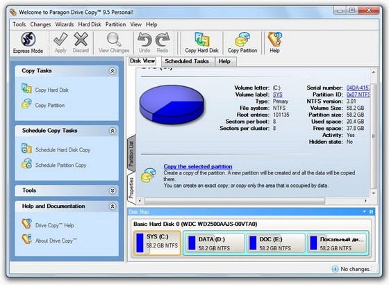This screenshot has width=389, height=285.
Task: Open Express Mode from the toolbar
Action: 28,42
